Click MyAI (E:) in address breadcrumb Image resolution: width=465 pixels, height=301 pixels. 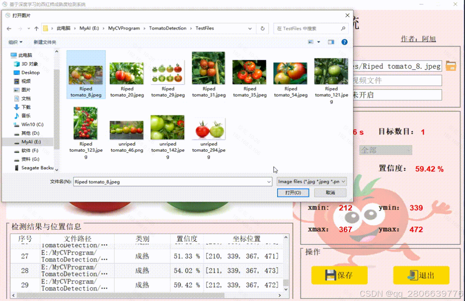tap(89, 28)
